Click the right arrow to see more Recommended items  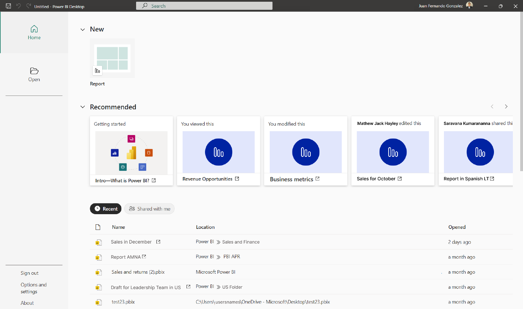(x=506, y=106)
